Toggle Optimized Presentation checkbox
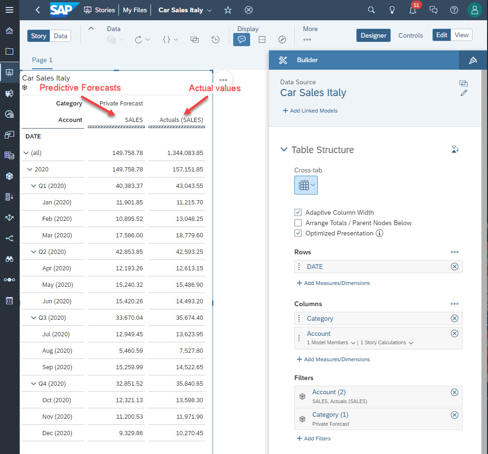Screen dimensions: 488x454 pos(298,233)
